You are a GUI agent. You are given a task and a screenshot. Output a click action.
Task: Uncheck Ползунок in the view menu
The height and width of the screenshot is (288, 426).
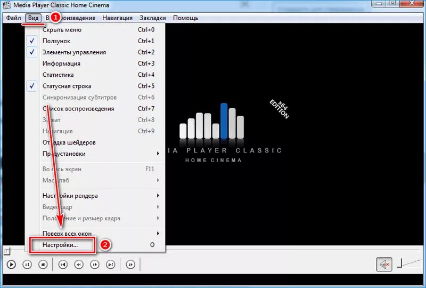coord(95,41)
